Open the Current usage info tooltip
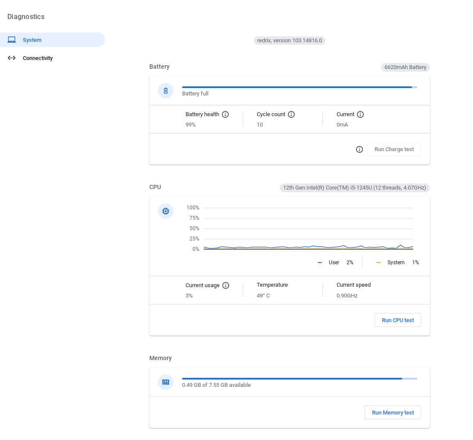The image size is (473, 440). [226, 285]
